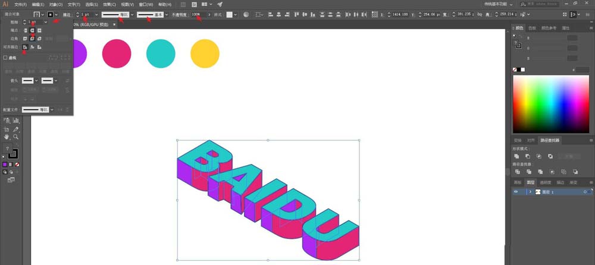This screenshot has height=265, width=595.
Task: Open the recolor artwork wheel icon
Action: click(246, 14)
